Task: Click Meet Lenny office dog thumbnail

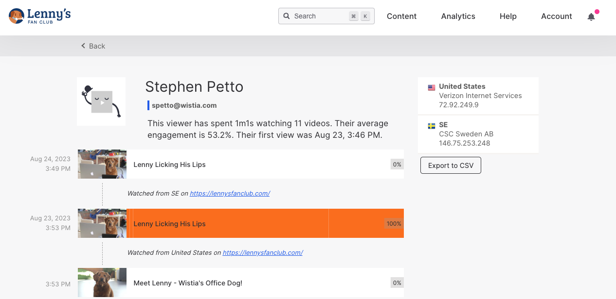Action: (102, 282)
